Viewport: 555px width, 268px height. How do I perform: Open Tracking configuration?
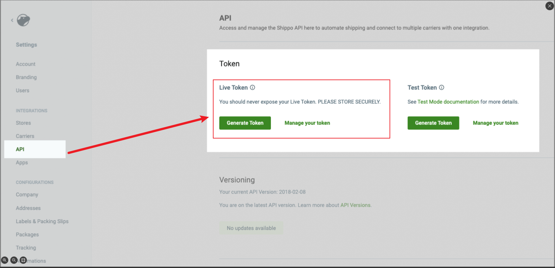(x=26, y=248)
